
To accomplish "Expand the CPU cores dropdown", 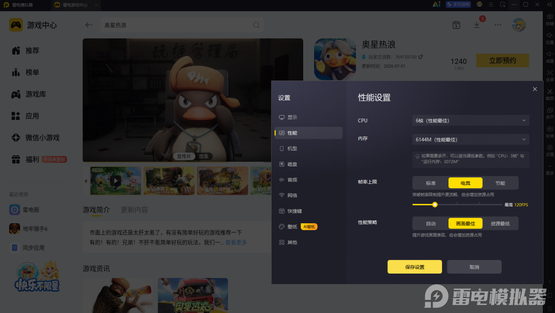I will pyautogui.click(x=471, y=120).
